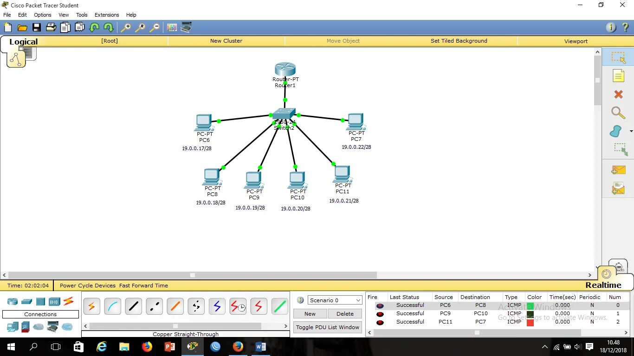Screen dimensions: 634x356
Task: Choose Copper Straight-Through black cable
Action: click(x=133, y=306)
